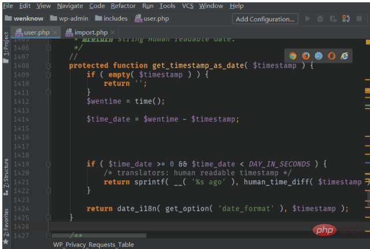The height and width of the screenshot is (249, 370).
Task: Open in Firefox browser icon
Action: 306,56
